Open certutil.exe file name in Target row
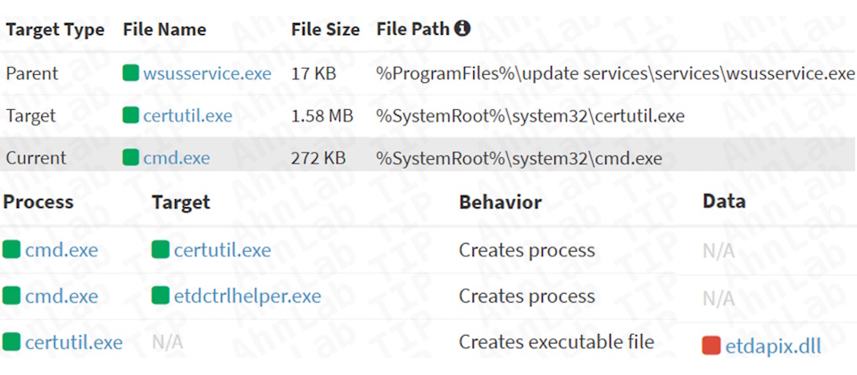Image resolution: width=857 pixels, height=375 pixels. (187, 115)
